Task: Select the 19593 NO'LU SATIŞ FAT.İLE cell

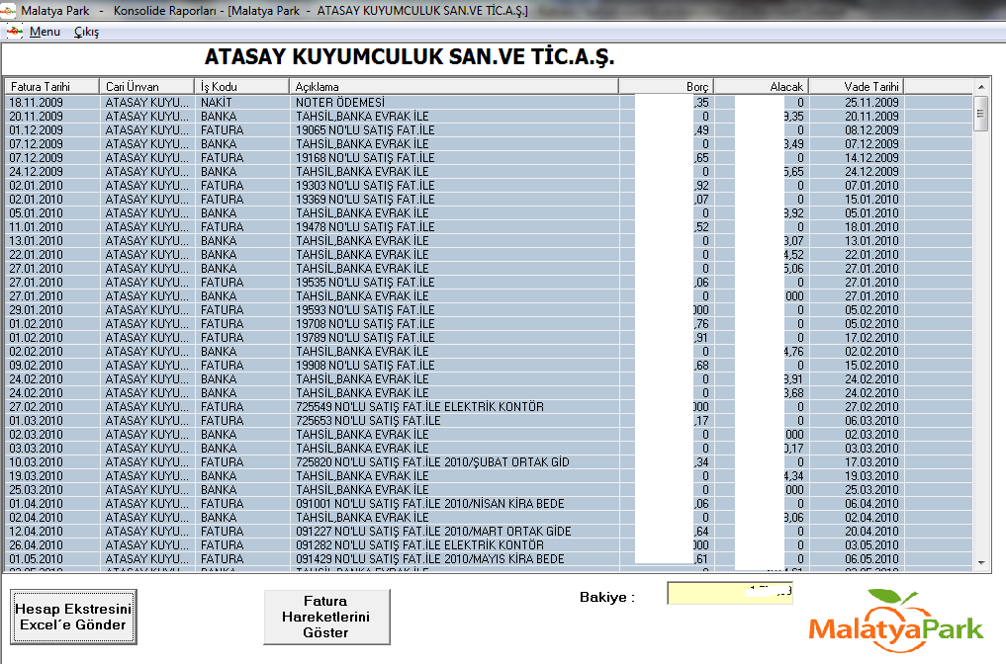Action: click(454, 309)
